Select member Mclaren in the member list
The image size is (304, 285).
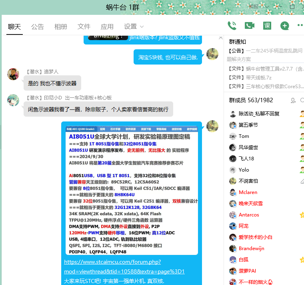pos(248,192)
